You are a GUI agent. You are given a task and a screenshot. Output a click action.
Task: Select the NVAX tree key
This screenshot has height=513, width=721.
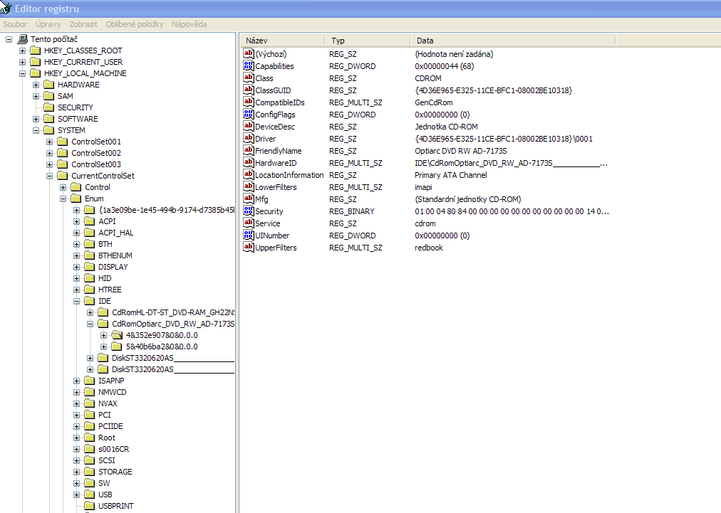(108, 403)
